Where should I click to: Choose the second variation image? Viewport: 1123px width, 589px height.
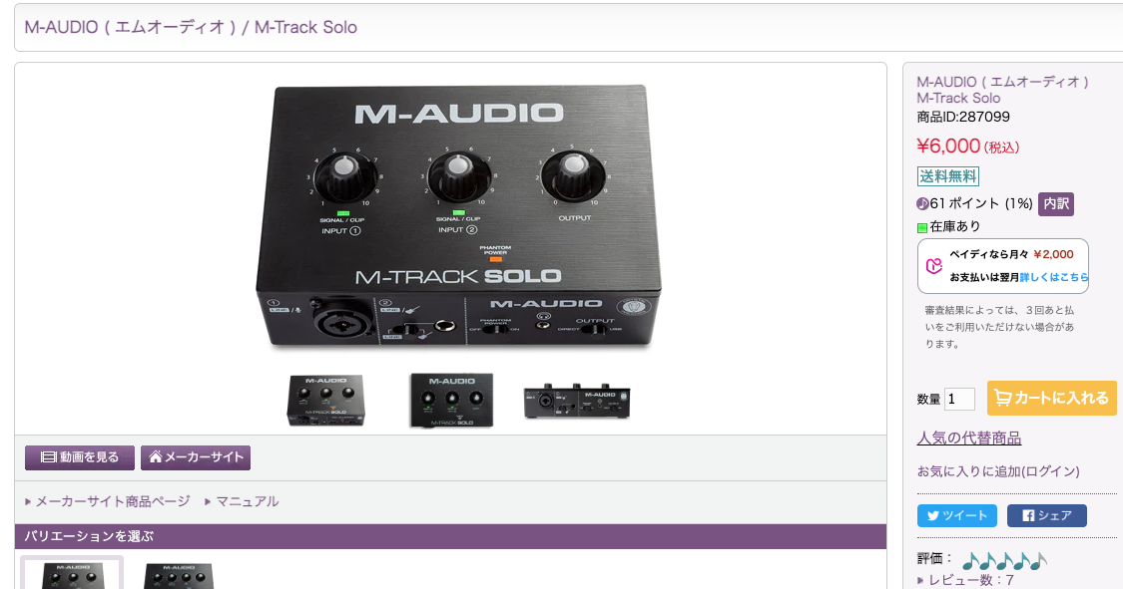179,575
